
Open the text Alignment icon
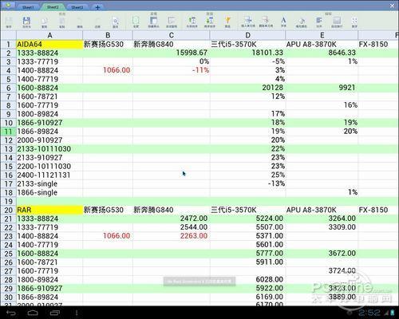tap(319, 22)
